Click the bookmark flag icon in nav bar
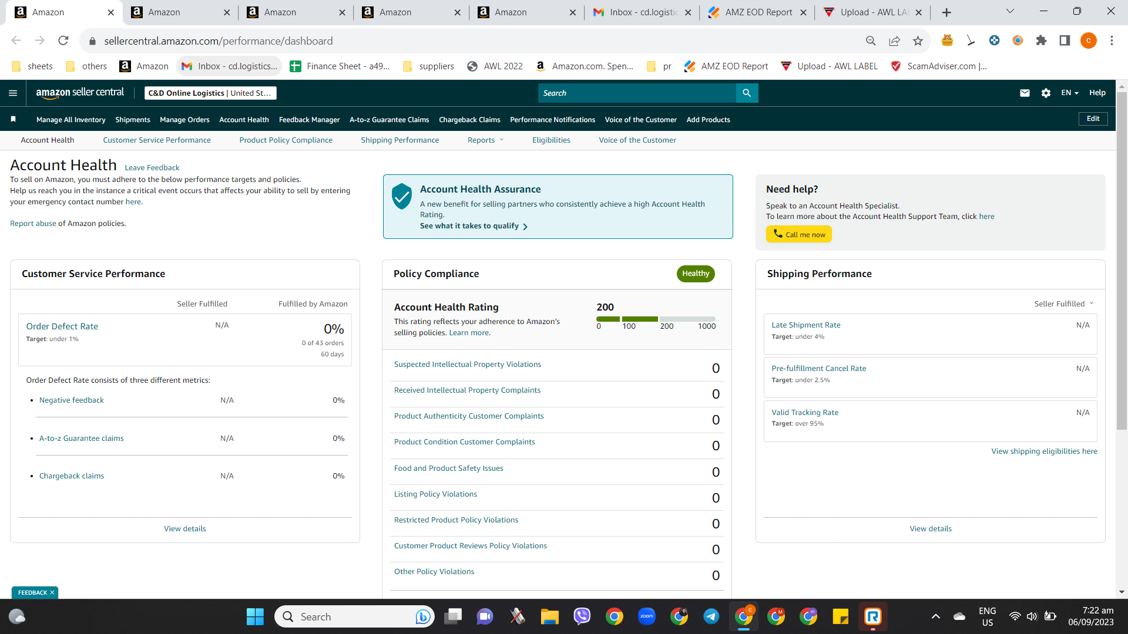Screen dimensions: 1128x634 point(13,119)
